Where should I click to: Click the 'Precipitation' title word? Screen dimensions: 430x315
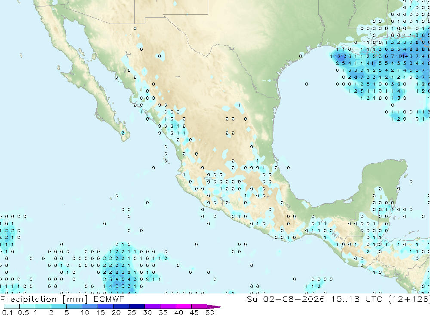28,299
